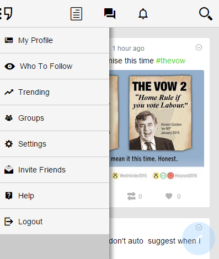Viewport: 219px width, 259px height.
Task: Follow the #thevow hashtag link
Action: (x=170, y=61)
